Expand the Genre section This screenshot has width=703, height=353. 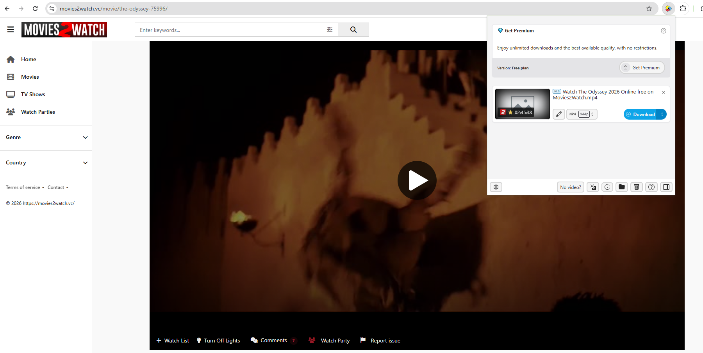46,137
